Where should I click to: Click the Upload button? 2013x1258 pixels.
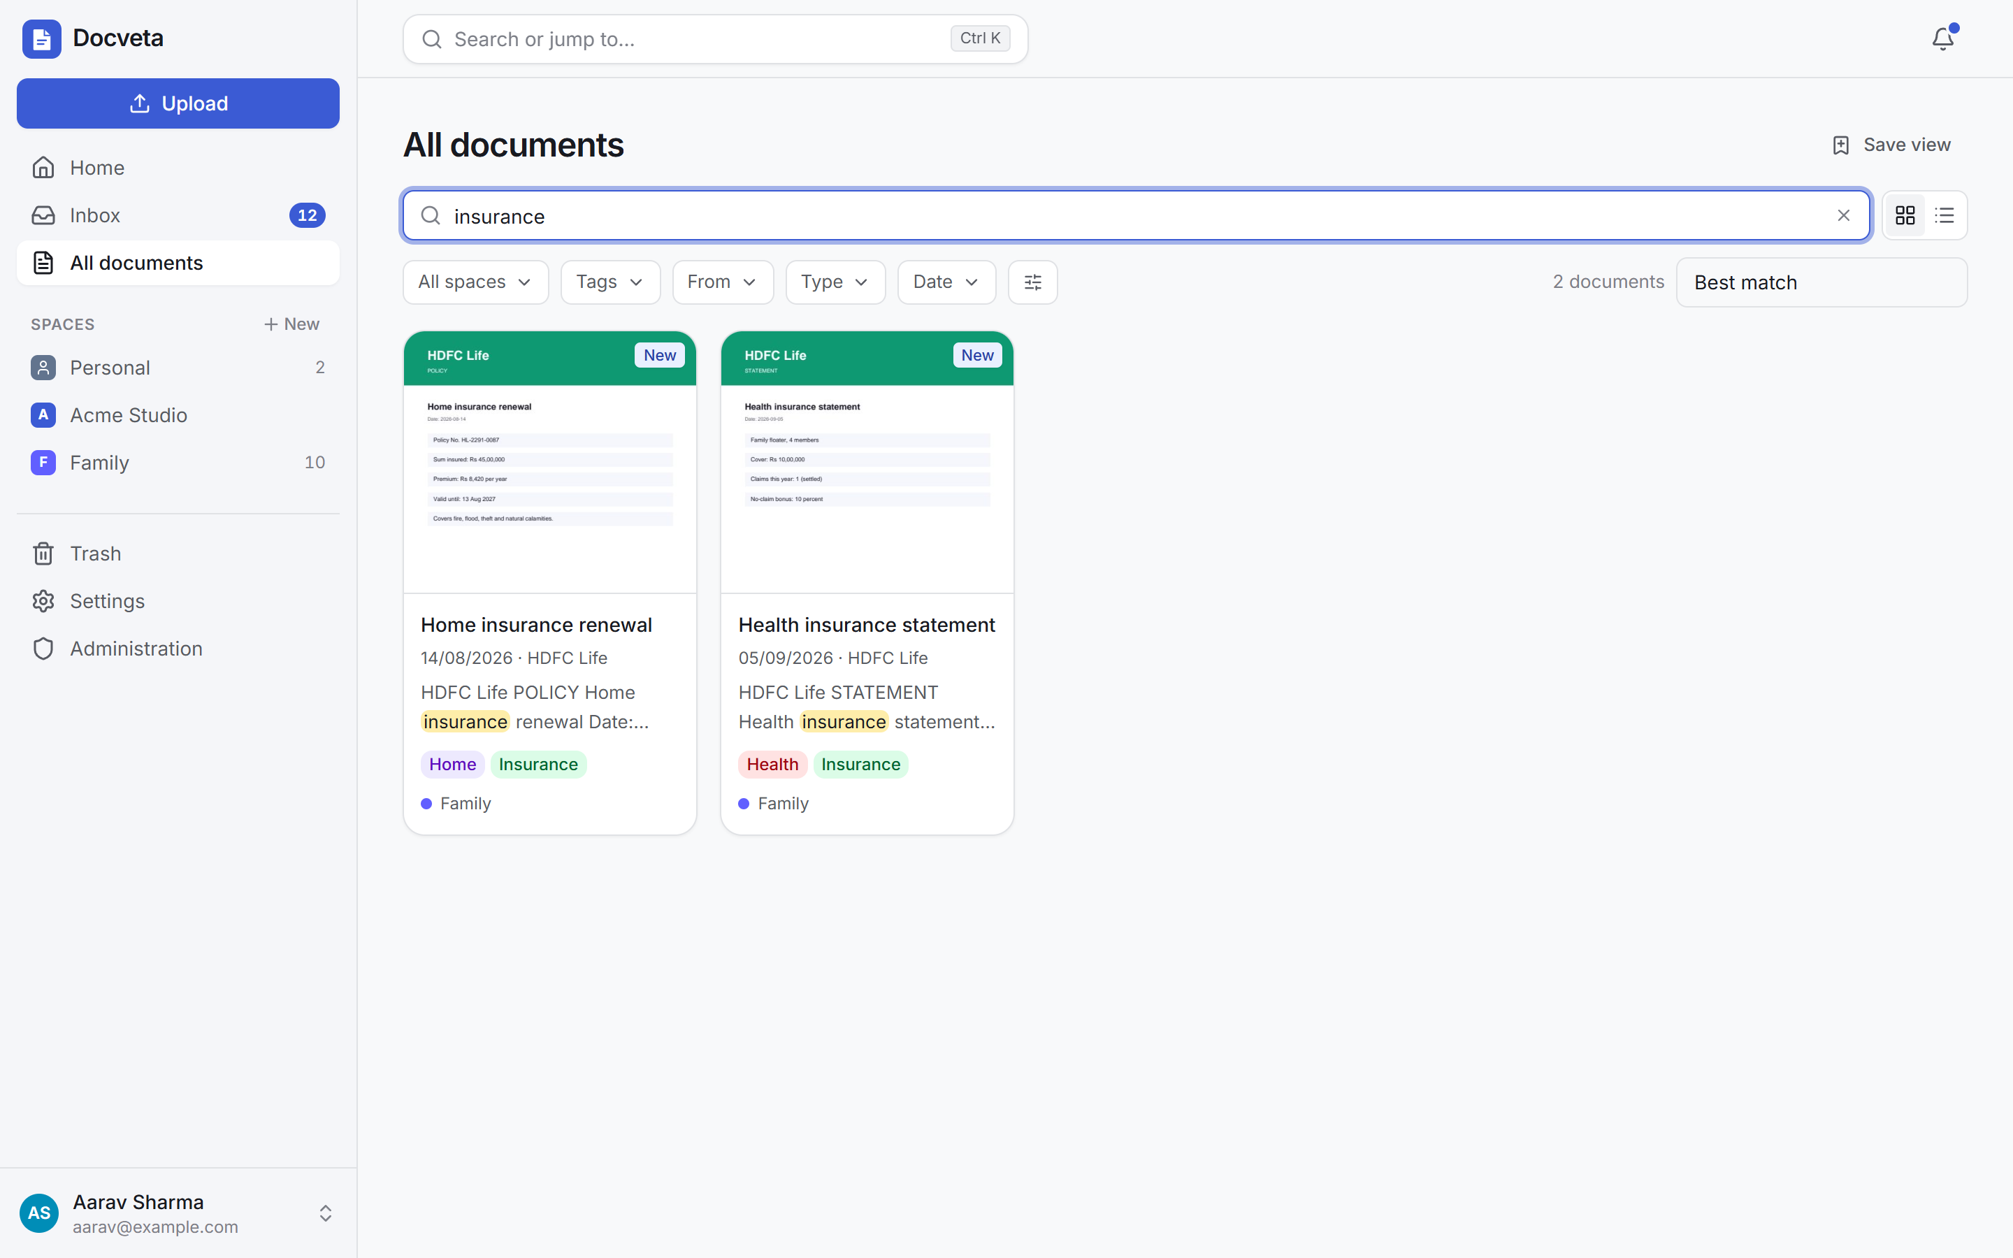tap(177, 103)
